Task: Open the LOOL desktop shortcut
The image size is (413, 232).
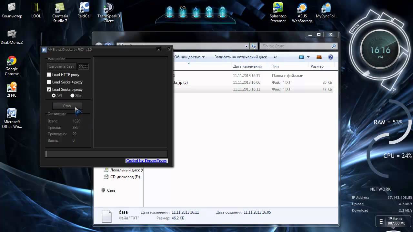Action: coord(36,11)
